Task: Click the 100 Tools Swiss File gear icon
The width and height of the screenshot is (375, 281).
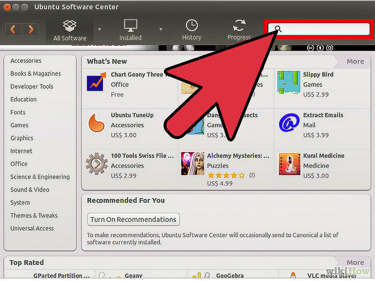Action: [96, 163]
